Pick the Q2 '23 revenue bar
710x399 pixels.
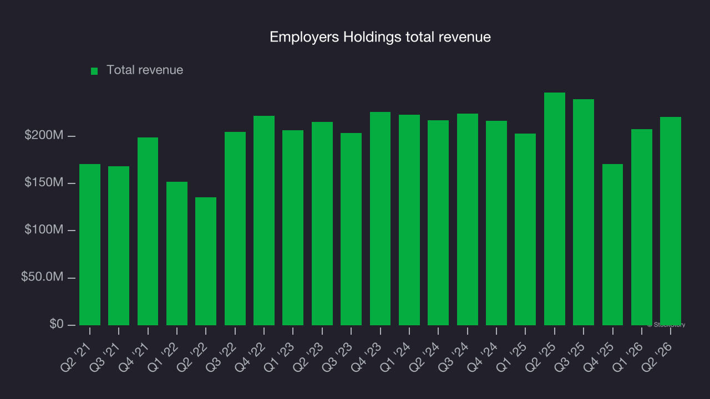(x=322, y=223)
